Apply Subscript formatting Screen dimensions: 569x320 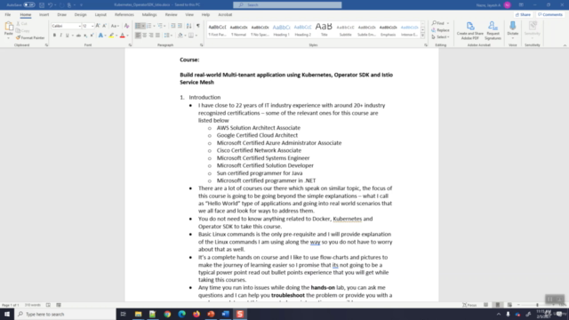pos(85,36)
